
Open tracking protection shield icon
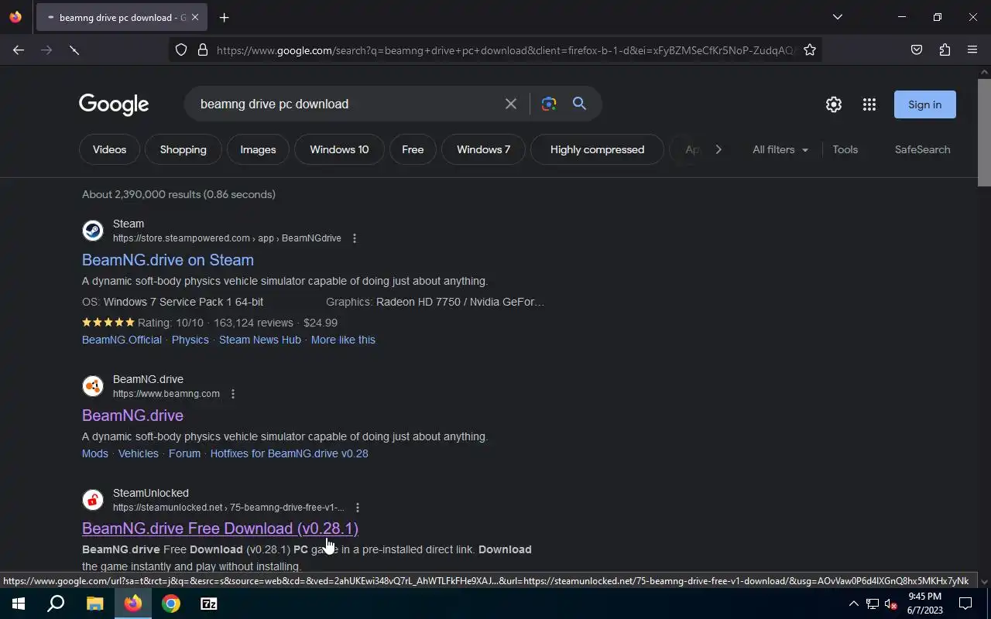(181, 50)
